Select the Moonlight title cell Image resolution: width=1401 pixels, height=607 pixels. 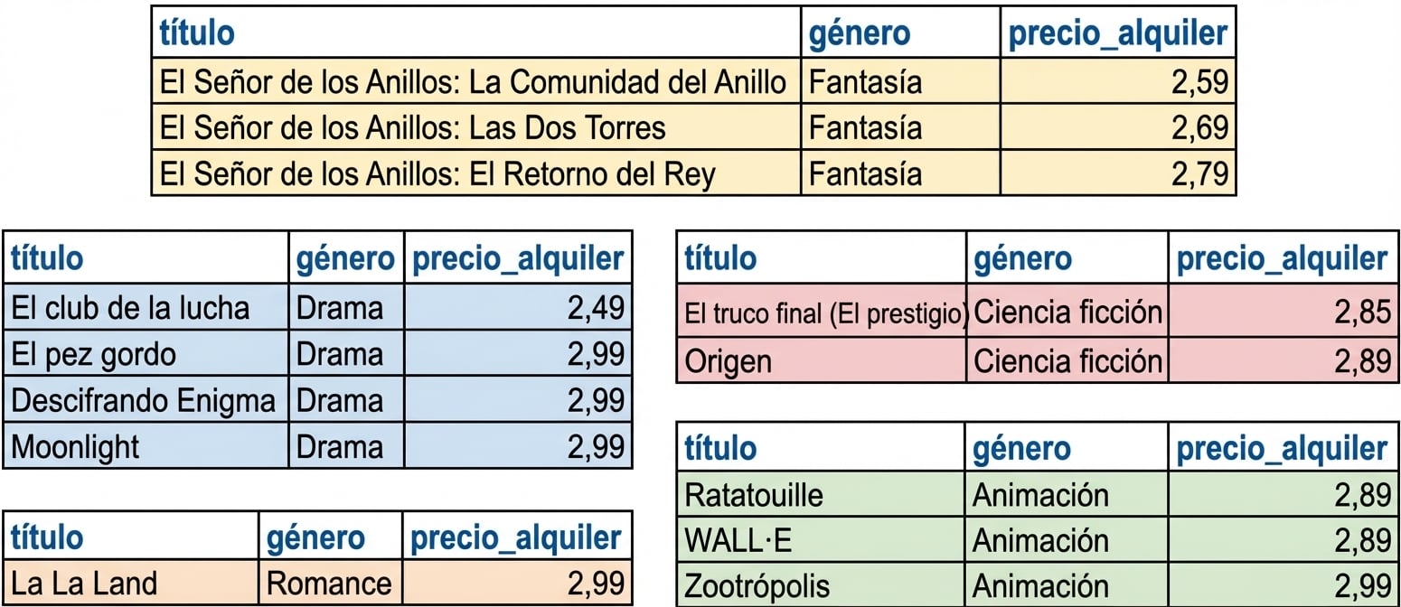tap(146, 445)
